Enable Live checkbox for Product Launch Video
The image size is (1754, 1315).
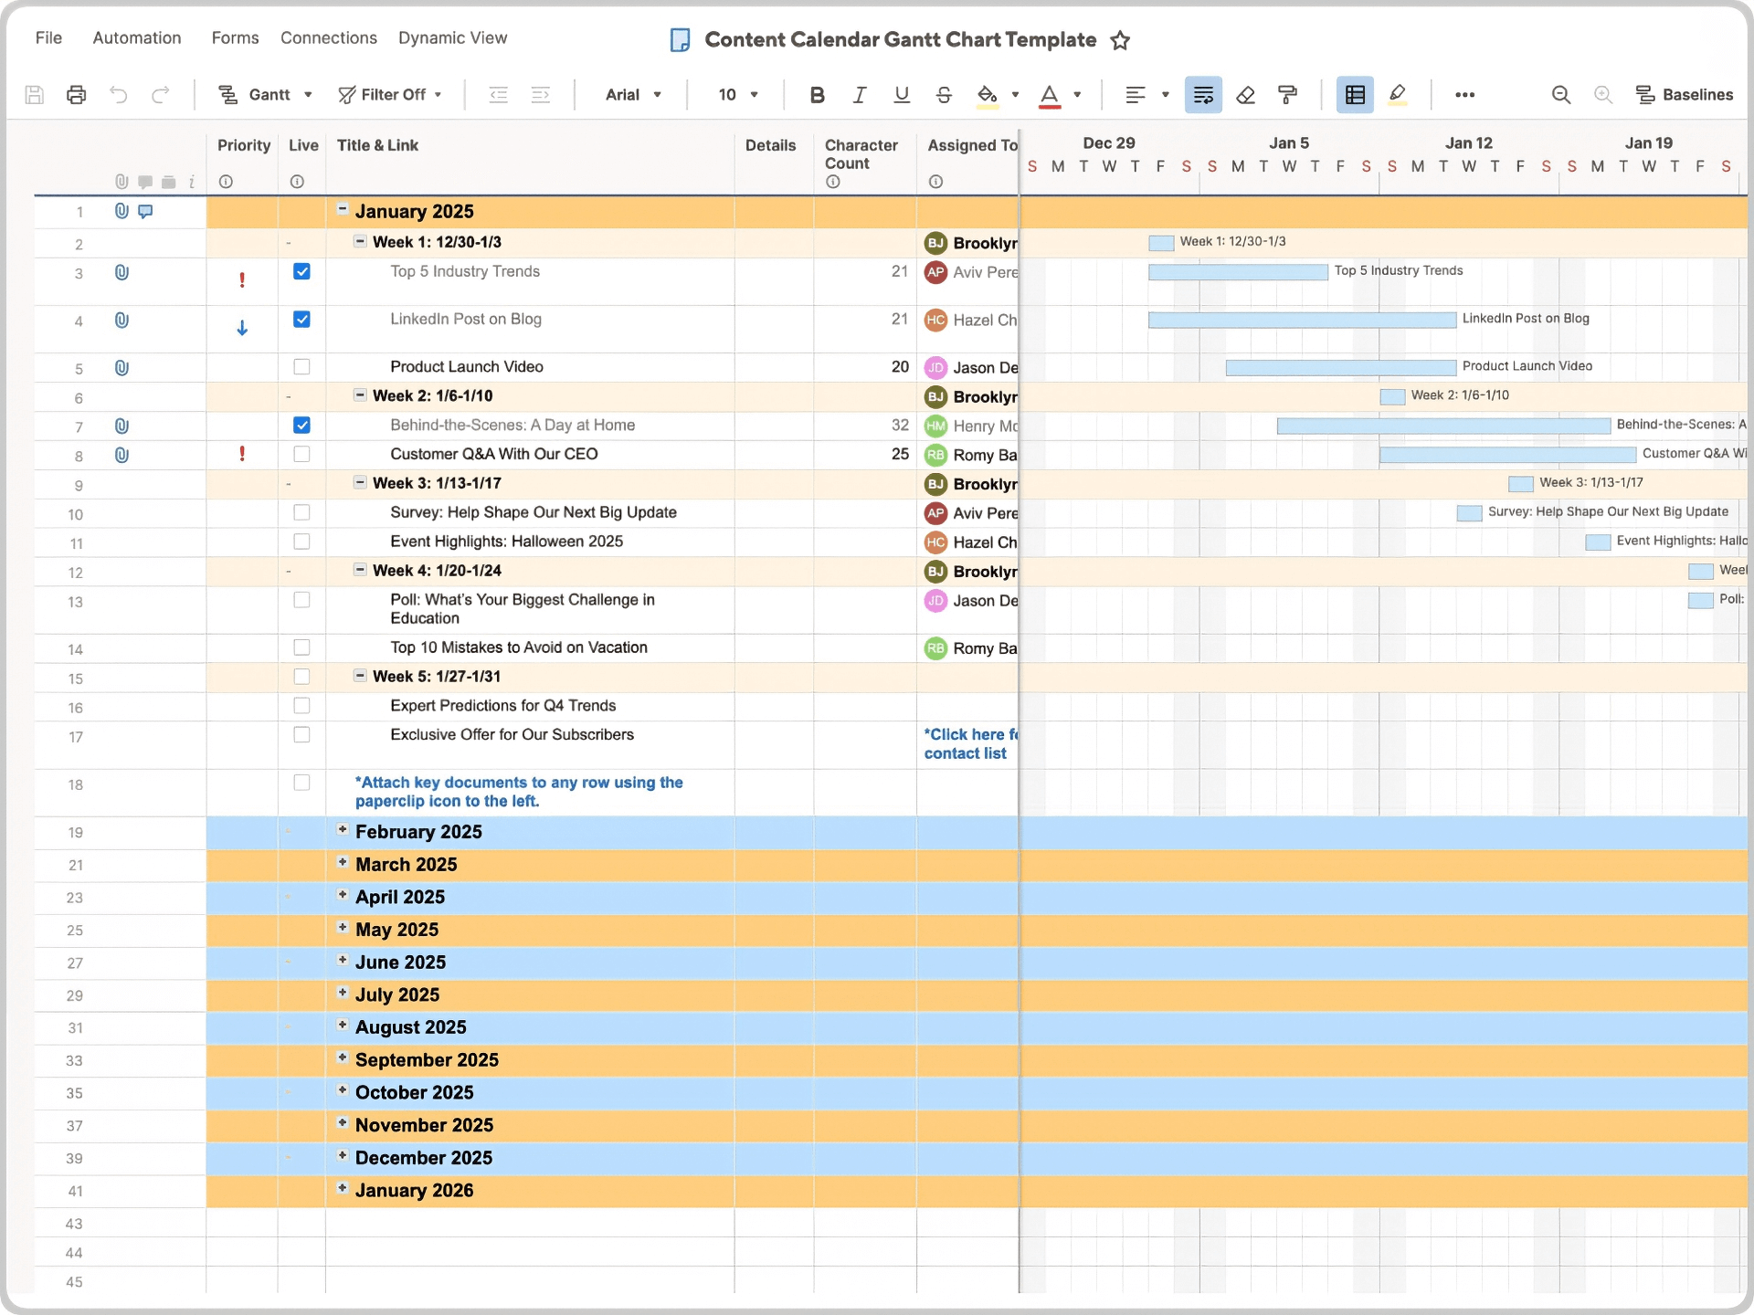click(x=301, y=366)
